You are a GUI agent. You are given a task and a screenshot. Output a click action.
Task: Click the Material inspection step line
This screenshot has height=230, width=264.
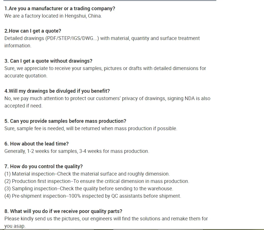click(87, 174)
